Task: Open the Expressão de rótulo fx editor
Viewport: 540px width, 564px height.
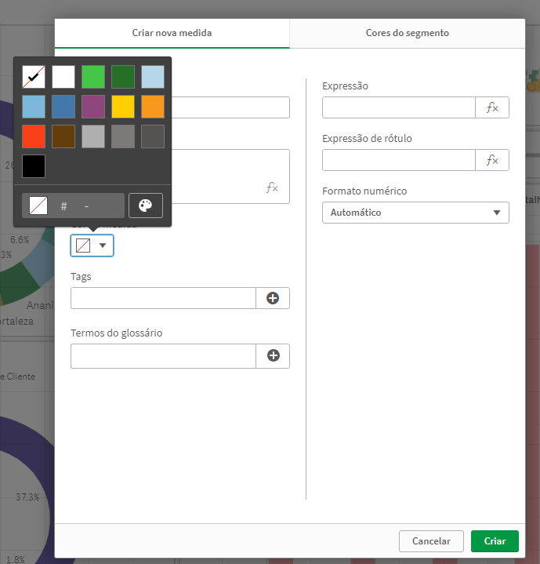Action: click(x=492, y=160)
